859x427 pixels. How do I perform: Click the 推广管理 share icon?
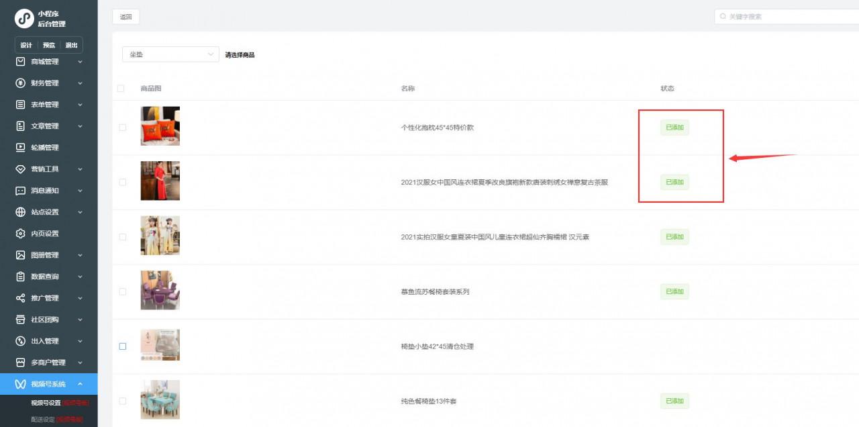(20, 298)
